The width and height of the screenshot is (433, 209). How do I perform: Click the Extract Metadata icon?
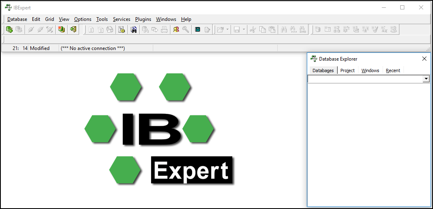[x=145, y=30]
